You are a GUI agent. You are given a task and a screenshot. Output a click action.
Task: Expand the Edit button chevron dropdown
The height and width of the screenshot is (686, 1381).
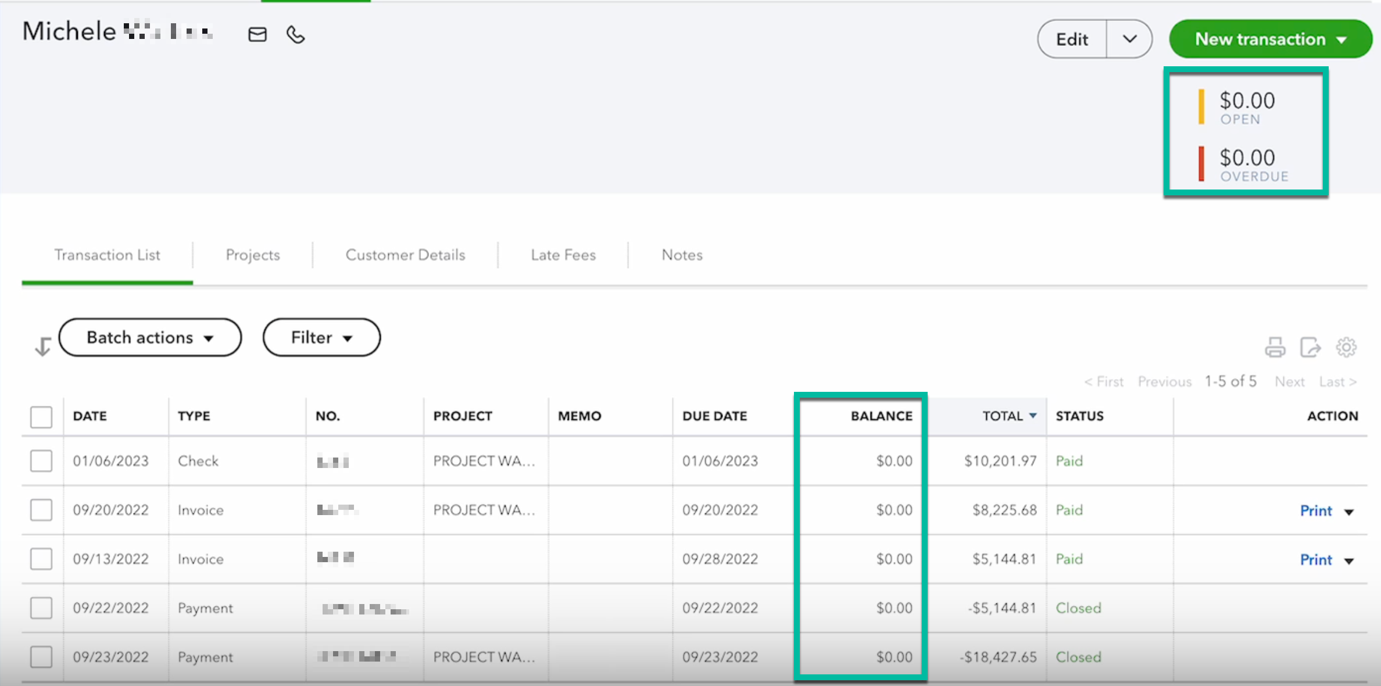coord(1129,39)
